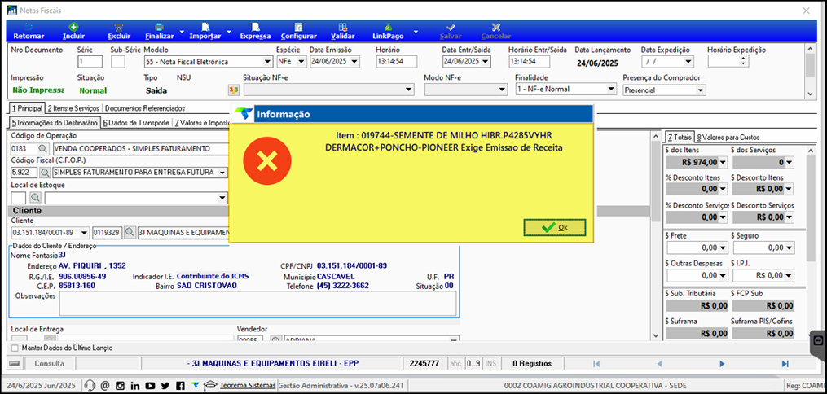This screenshot has width=827, height=394.
Task: Click the LinkPago toolbar icon
Action: pyautogui.click(x=388, y=28)
